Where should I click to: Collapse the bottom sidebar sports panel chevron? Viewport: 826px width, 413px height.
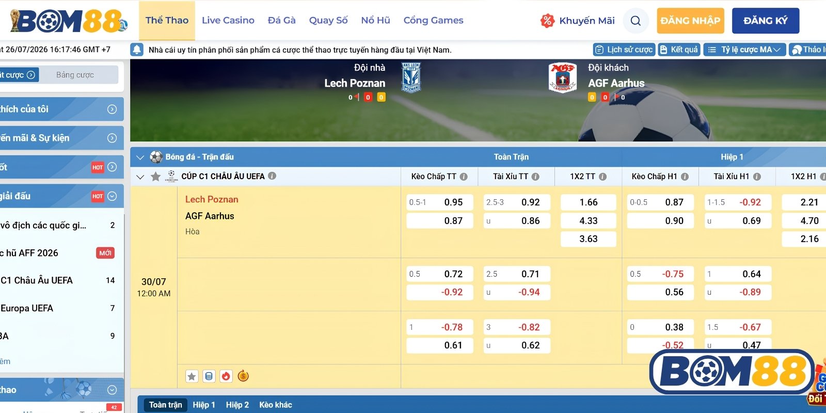112,390
